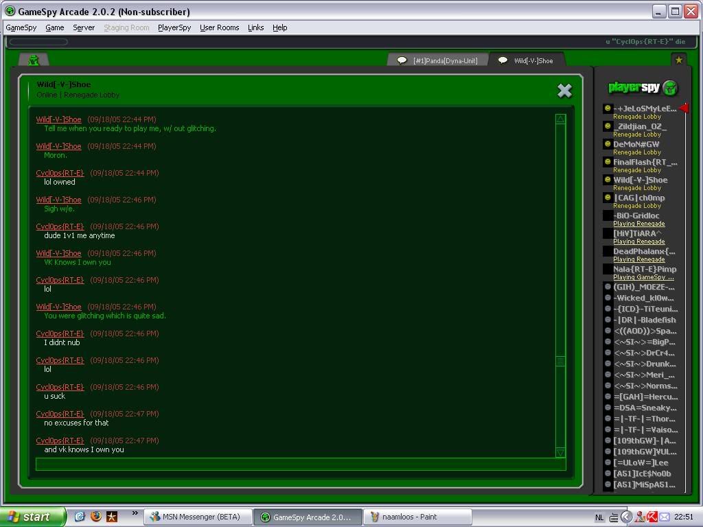The height and width of the screenshot is (527, 703).
Task: Click Wild[-V-]Shoe name link on 'Moron.' message
Action: click(59, 146)
